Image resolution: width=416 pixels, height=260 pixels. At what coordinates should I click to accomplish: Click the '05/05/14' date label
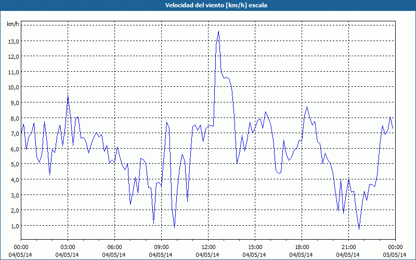[394, 255]
